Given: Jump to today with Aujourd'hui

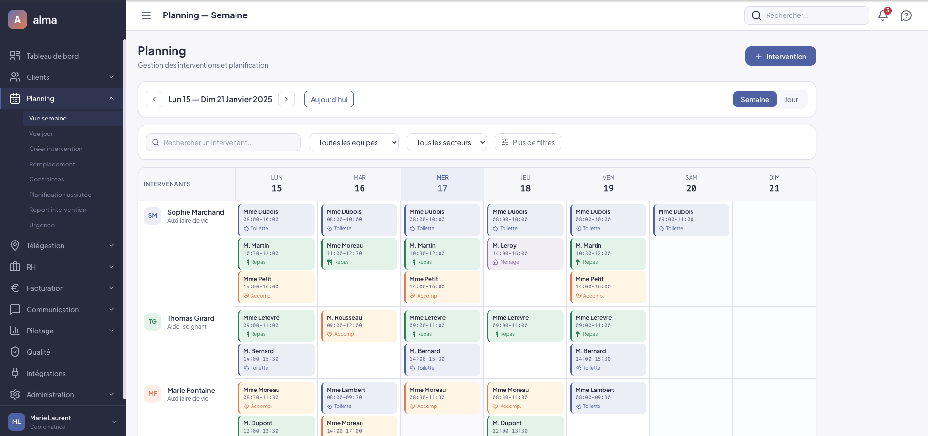Looking at the screenshot, I should point(329,99).
